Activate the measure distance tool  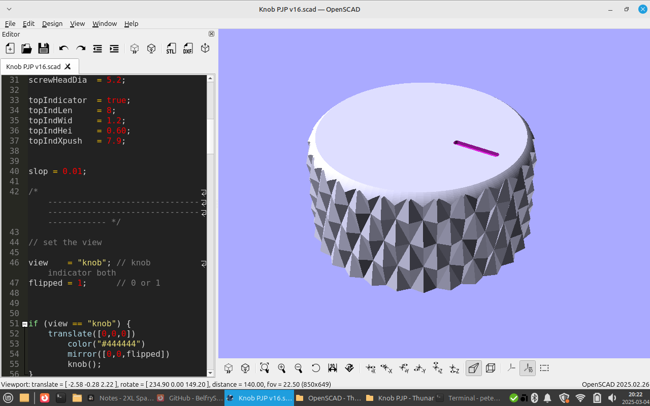pos(333,368)
